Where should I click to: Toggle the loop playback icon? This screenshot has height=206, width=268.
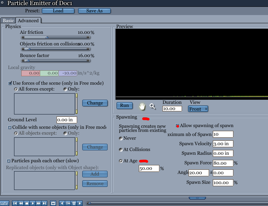(53, 203)
